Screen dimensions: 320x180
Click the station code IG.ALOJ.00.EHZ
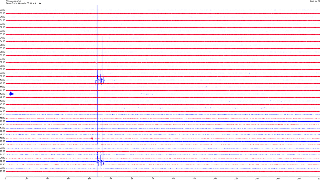pyautogui.click(x=13, y=1)
